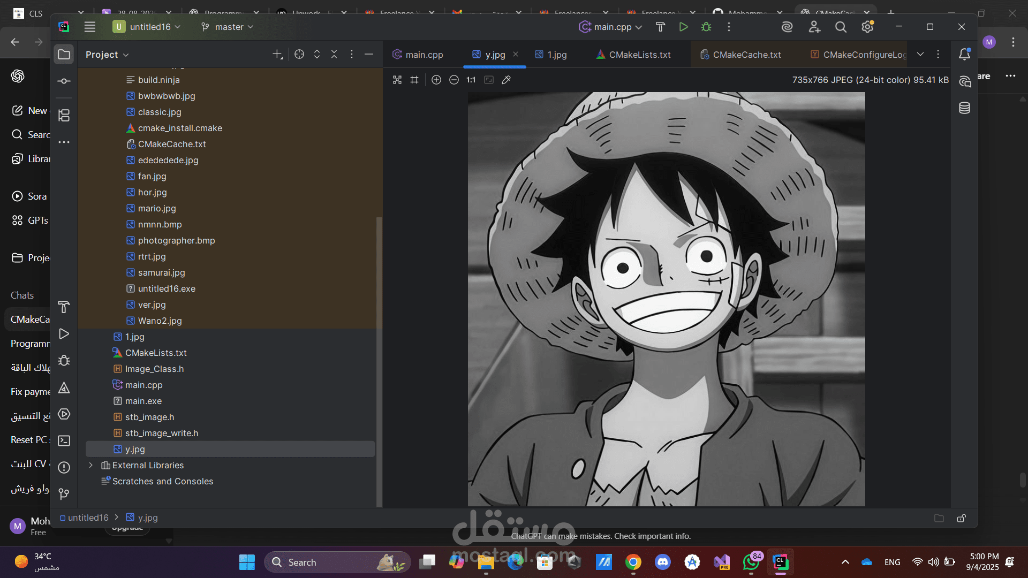
Task: Set image zoom to actual size 1:1
Action: (x=471, y=80)
